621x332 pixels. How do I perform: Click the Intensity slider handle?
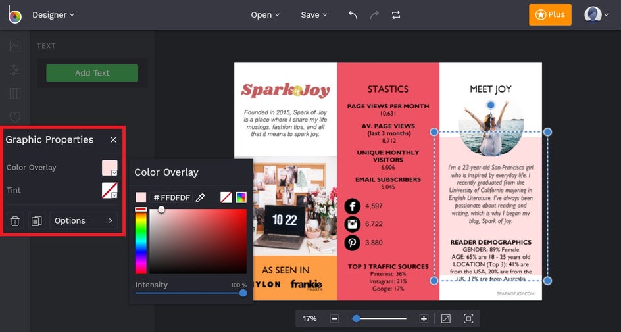tap(243, 293)
